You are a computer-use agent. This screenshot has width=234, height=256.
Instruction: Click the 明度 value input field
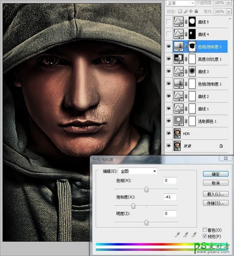tap(170, 213)
